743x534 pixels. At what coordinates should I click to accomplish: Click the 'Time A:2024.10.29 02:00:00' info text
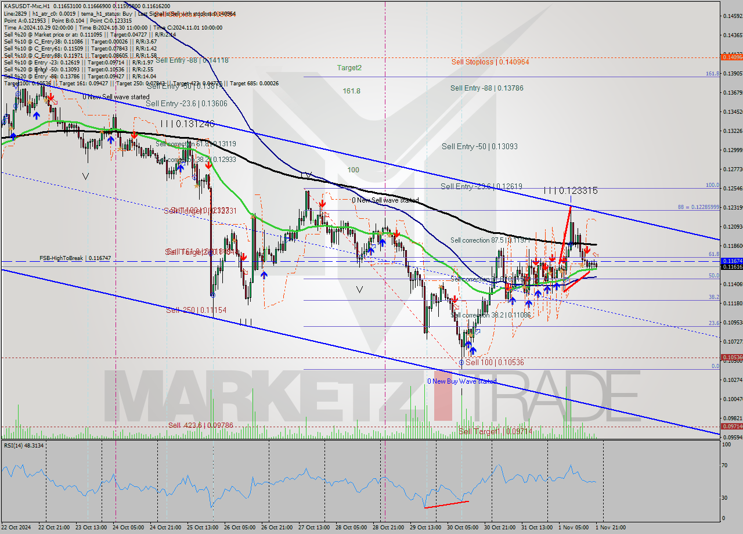[38, 27]
